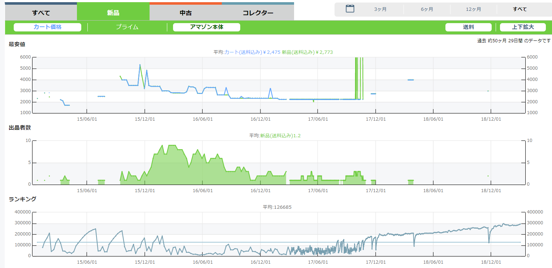Screen dimensions: 552x268
Task: Click ranking dip near 18/12/01
Action: (489, 242)
